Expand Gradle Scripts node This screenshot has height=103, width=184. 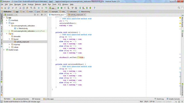point(4,50)
